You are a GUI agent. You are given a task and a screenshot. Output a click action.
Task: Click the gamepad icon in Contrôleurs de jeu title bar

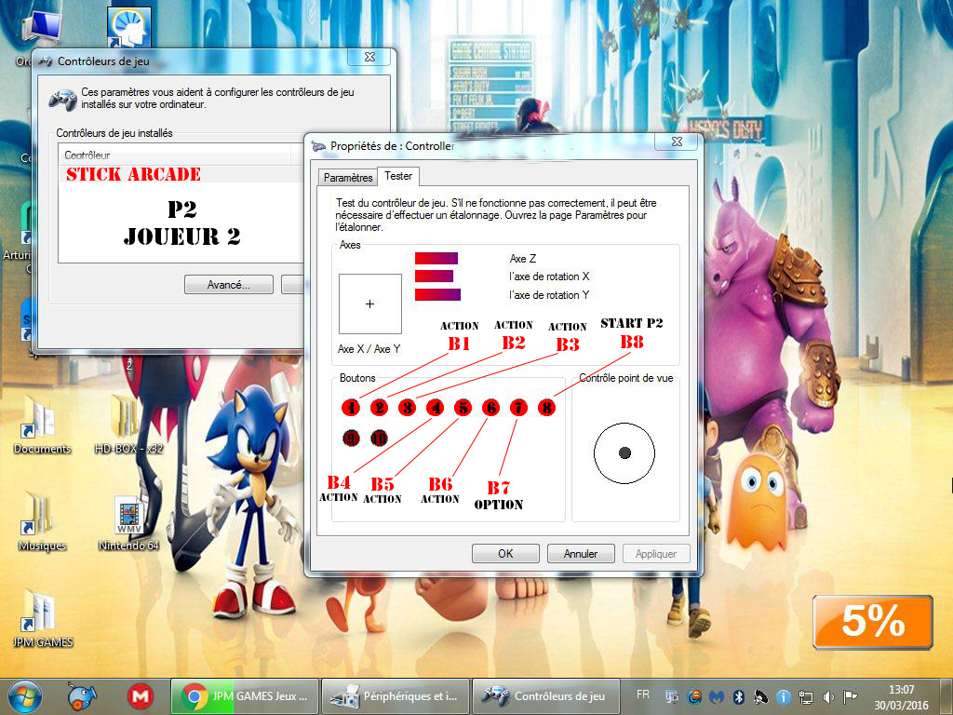point(46,61)
